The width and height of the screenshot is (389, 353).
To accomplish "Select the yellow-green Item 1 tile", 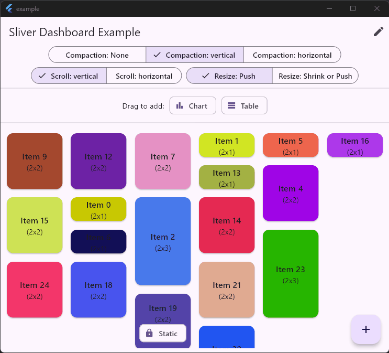I will pyautogui.click(x=227, y=145).
